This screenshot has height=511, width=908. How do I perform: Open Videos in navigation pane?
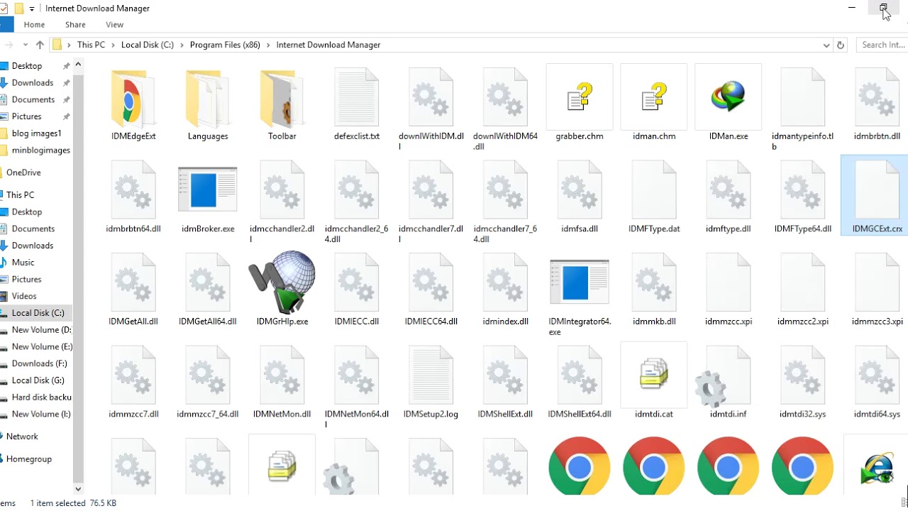24,296
